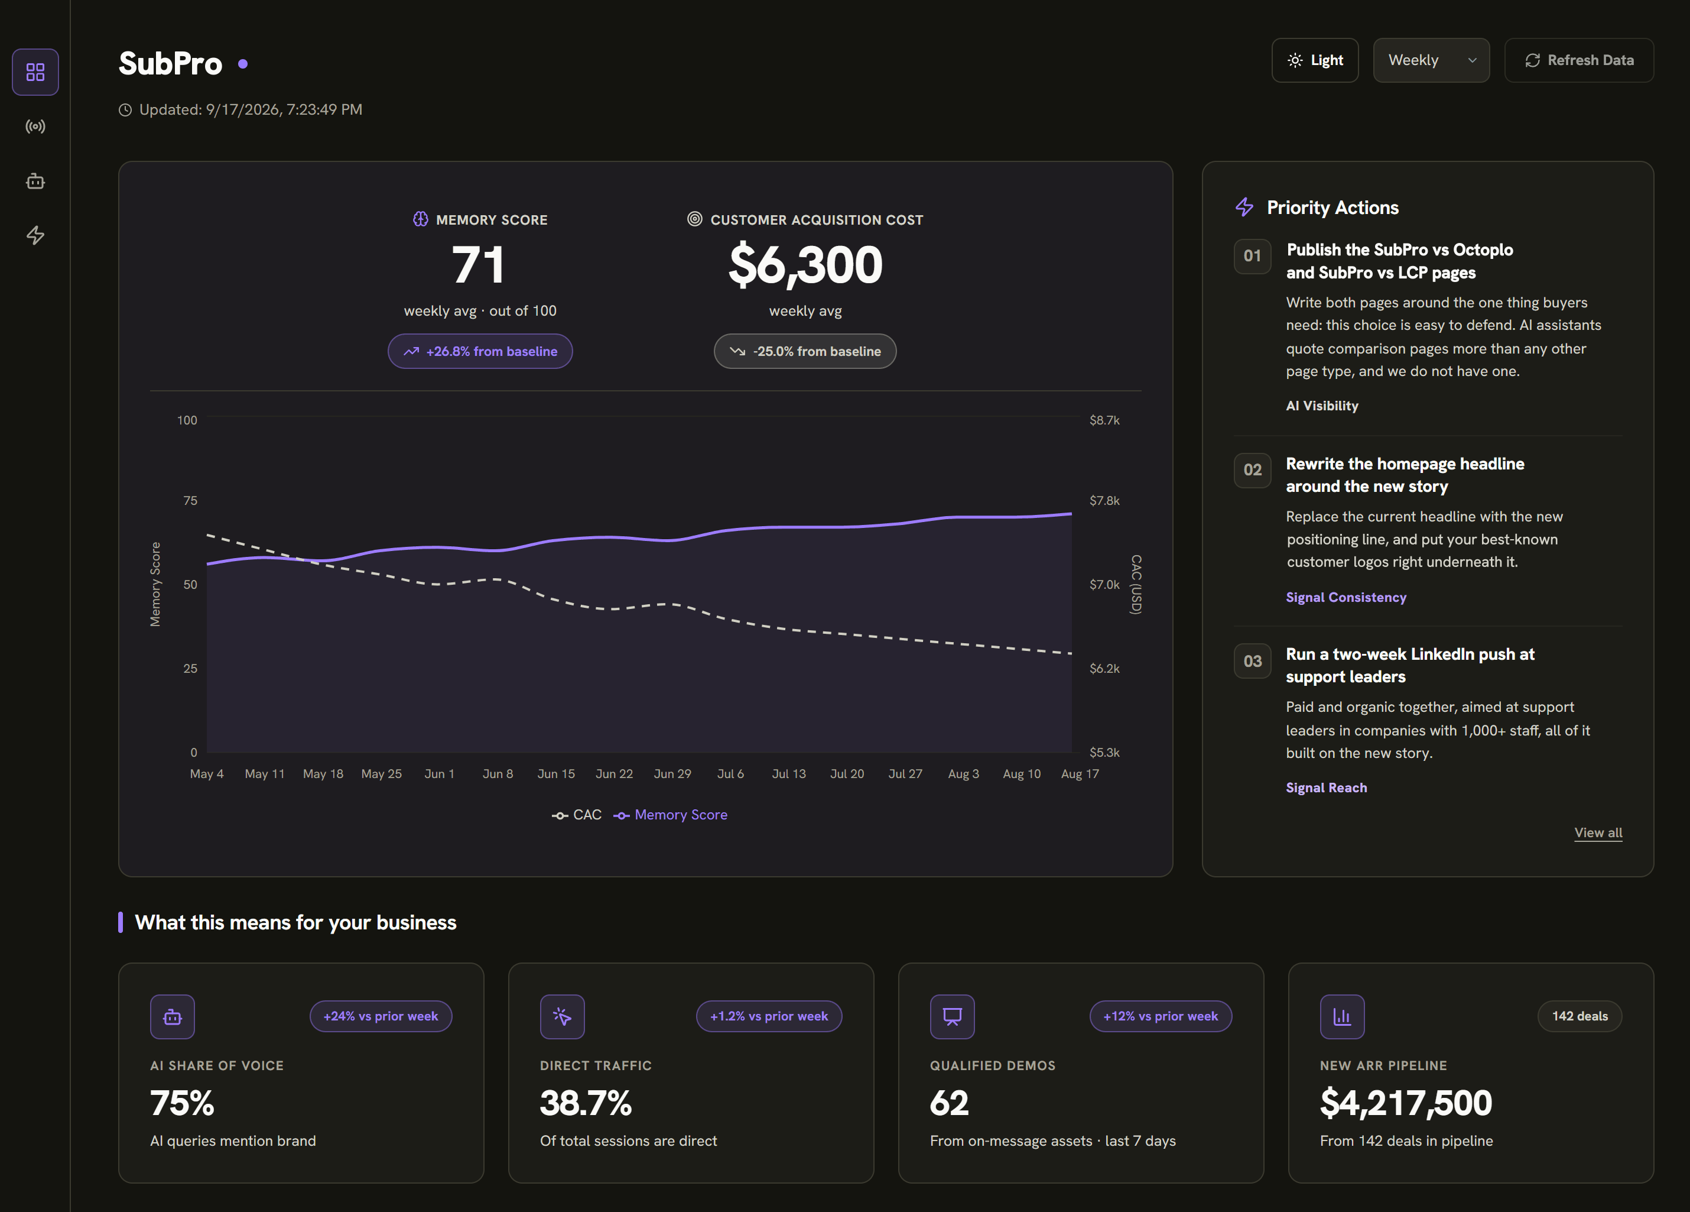This screenshot has height=1212, width=1690.
Task: Click the -25.0% from baseline badge
Action: [x=805, y=351]
